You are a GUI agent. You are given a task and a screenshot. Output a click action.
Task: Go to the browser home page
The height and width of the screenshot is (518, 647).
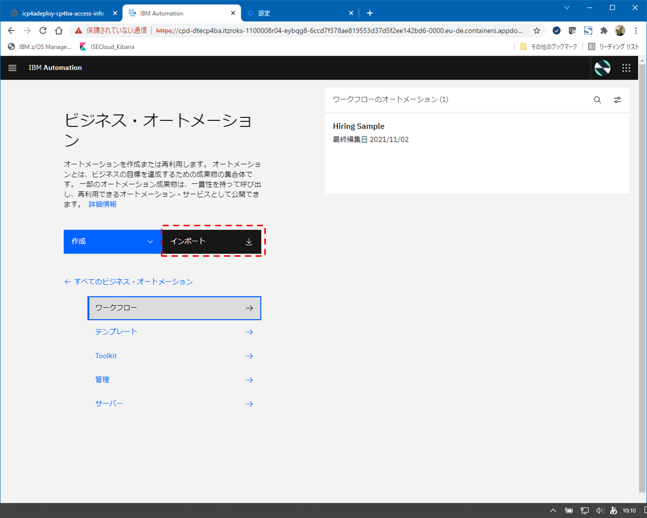click(x=59, y=30)
